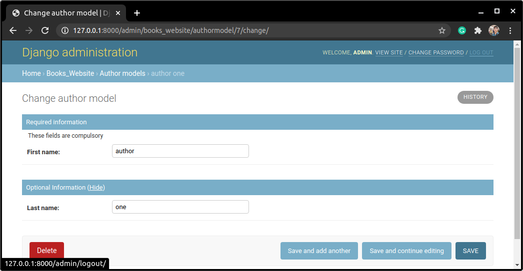The image size is (523, 271).
Task: Click 'author one' breadcrumb text
Action: [168, 73]
